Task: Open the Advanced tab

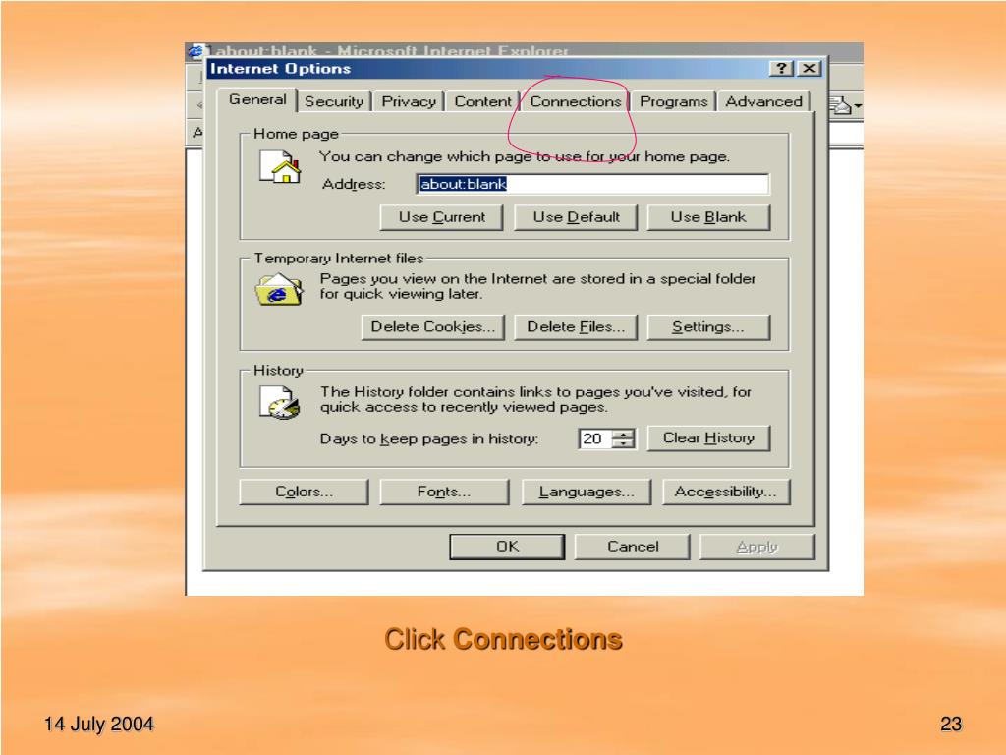Action: point(763,101)
